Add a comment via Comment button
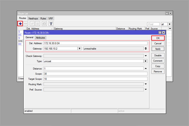 click(158, 61)
